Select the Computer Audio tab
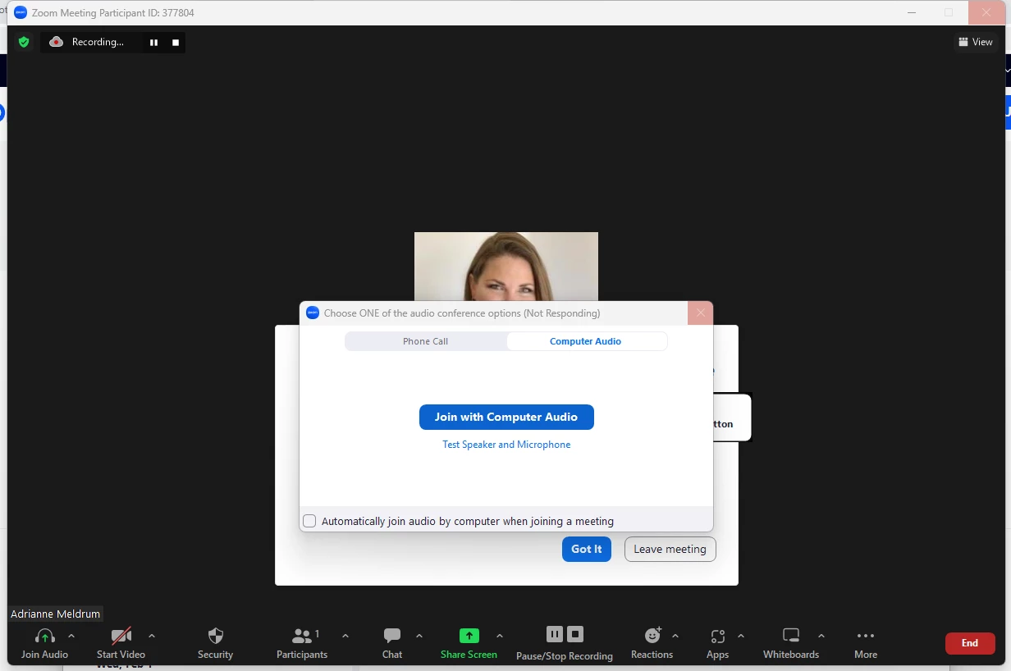Screen dimensions: 1011x671 (586, 341)
